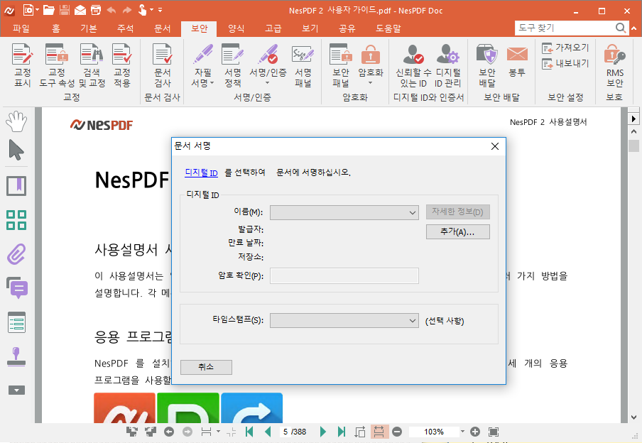Click the 도구 찾기 search field
The width and height of the screenshot is (642, 443).
point(564,28)
